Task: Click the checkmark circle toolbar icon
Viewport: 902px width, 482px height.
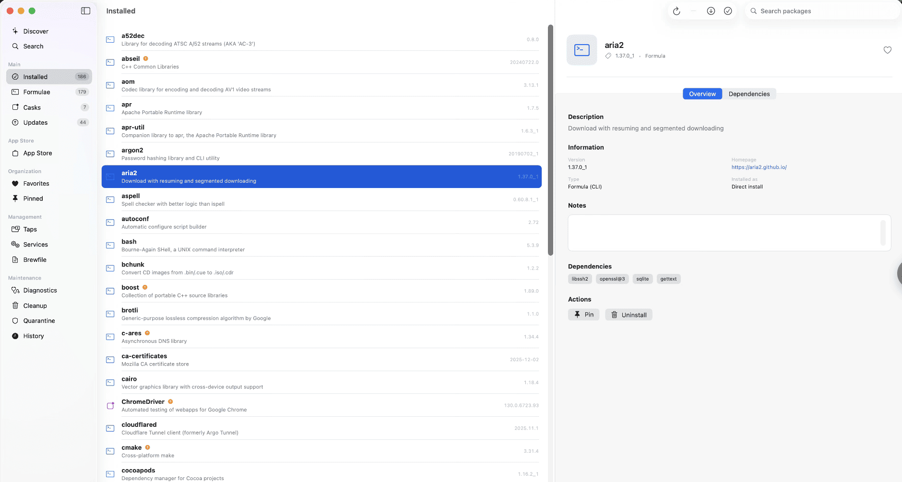Action: 728,11
